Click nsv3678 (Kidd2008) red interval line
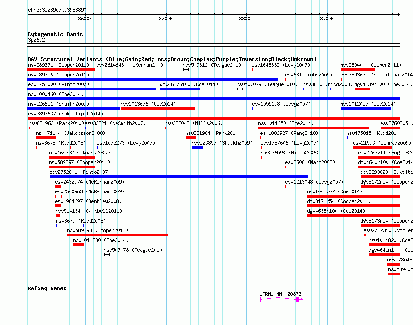 [53, 147]
